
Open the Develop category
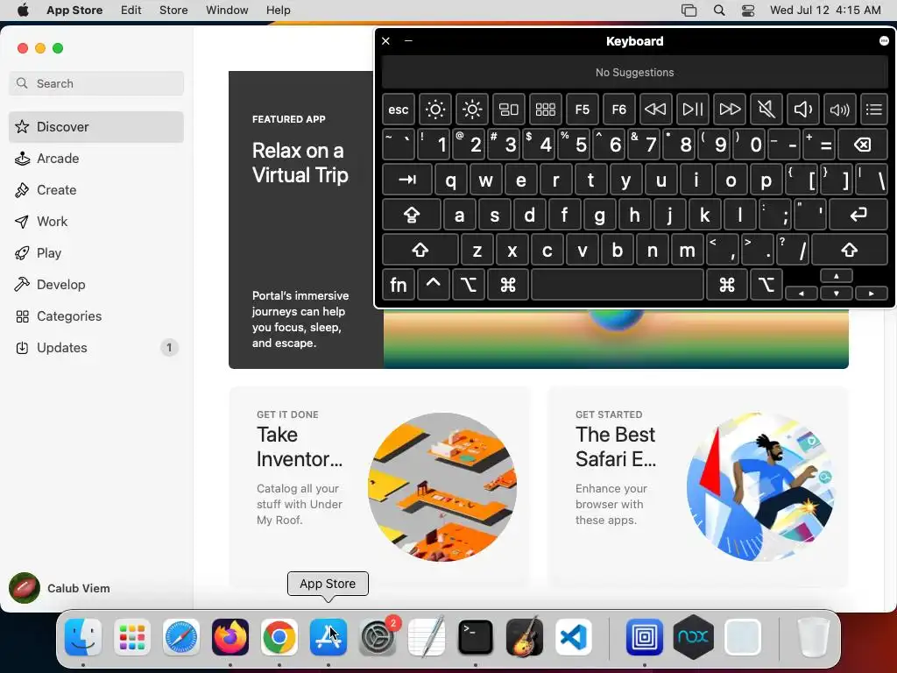96,285
